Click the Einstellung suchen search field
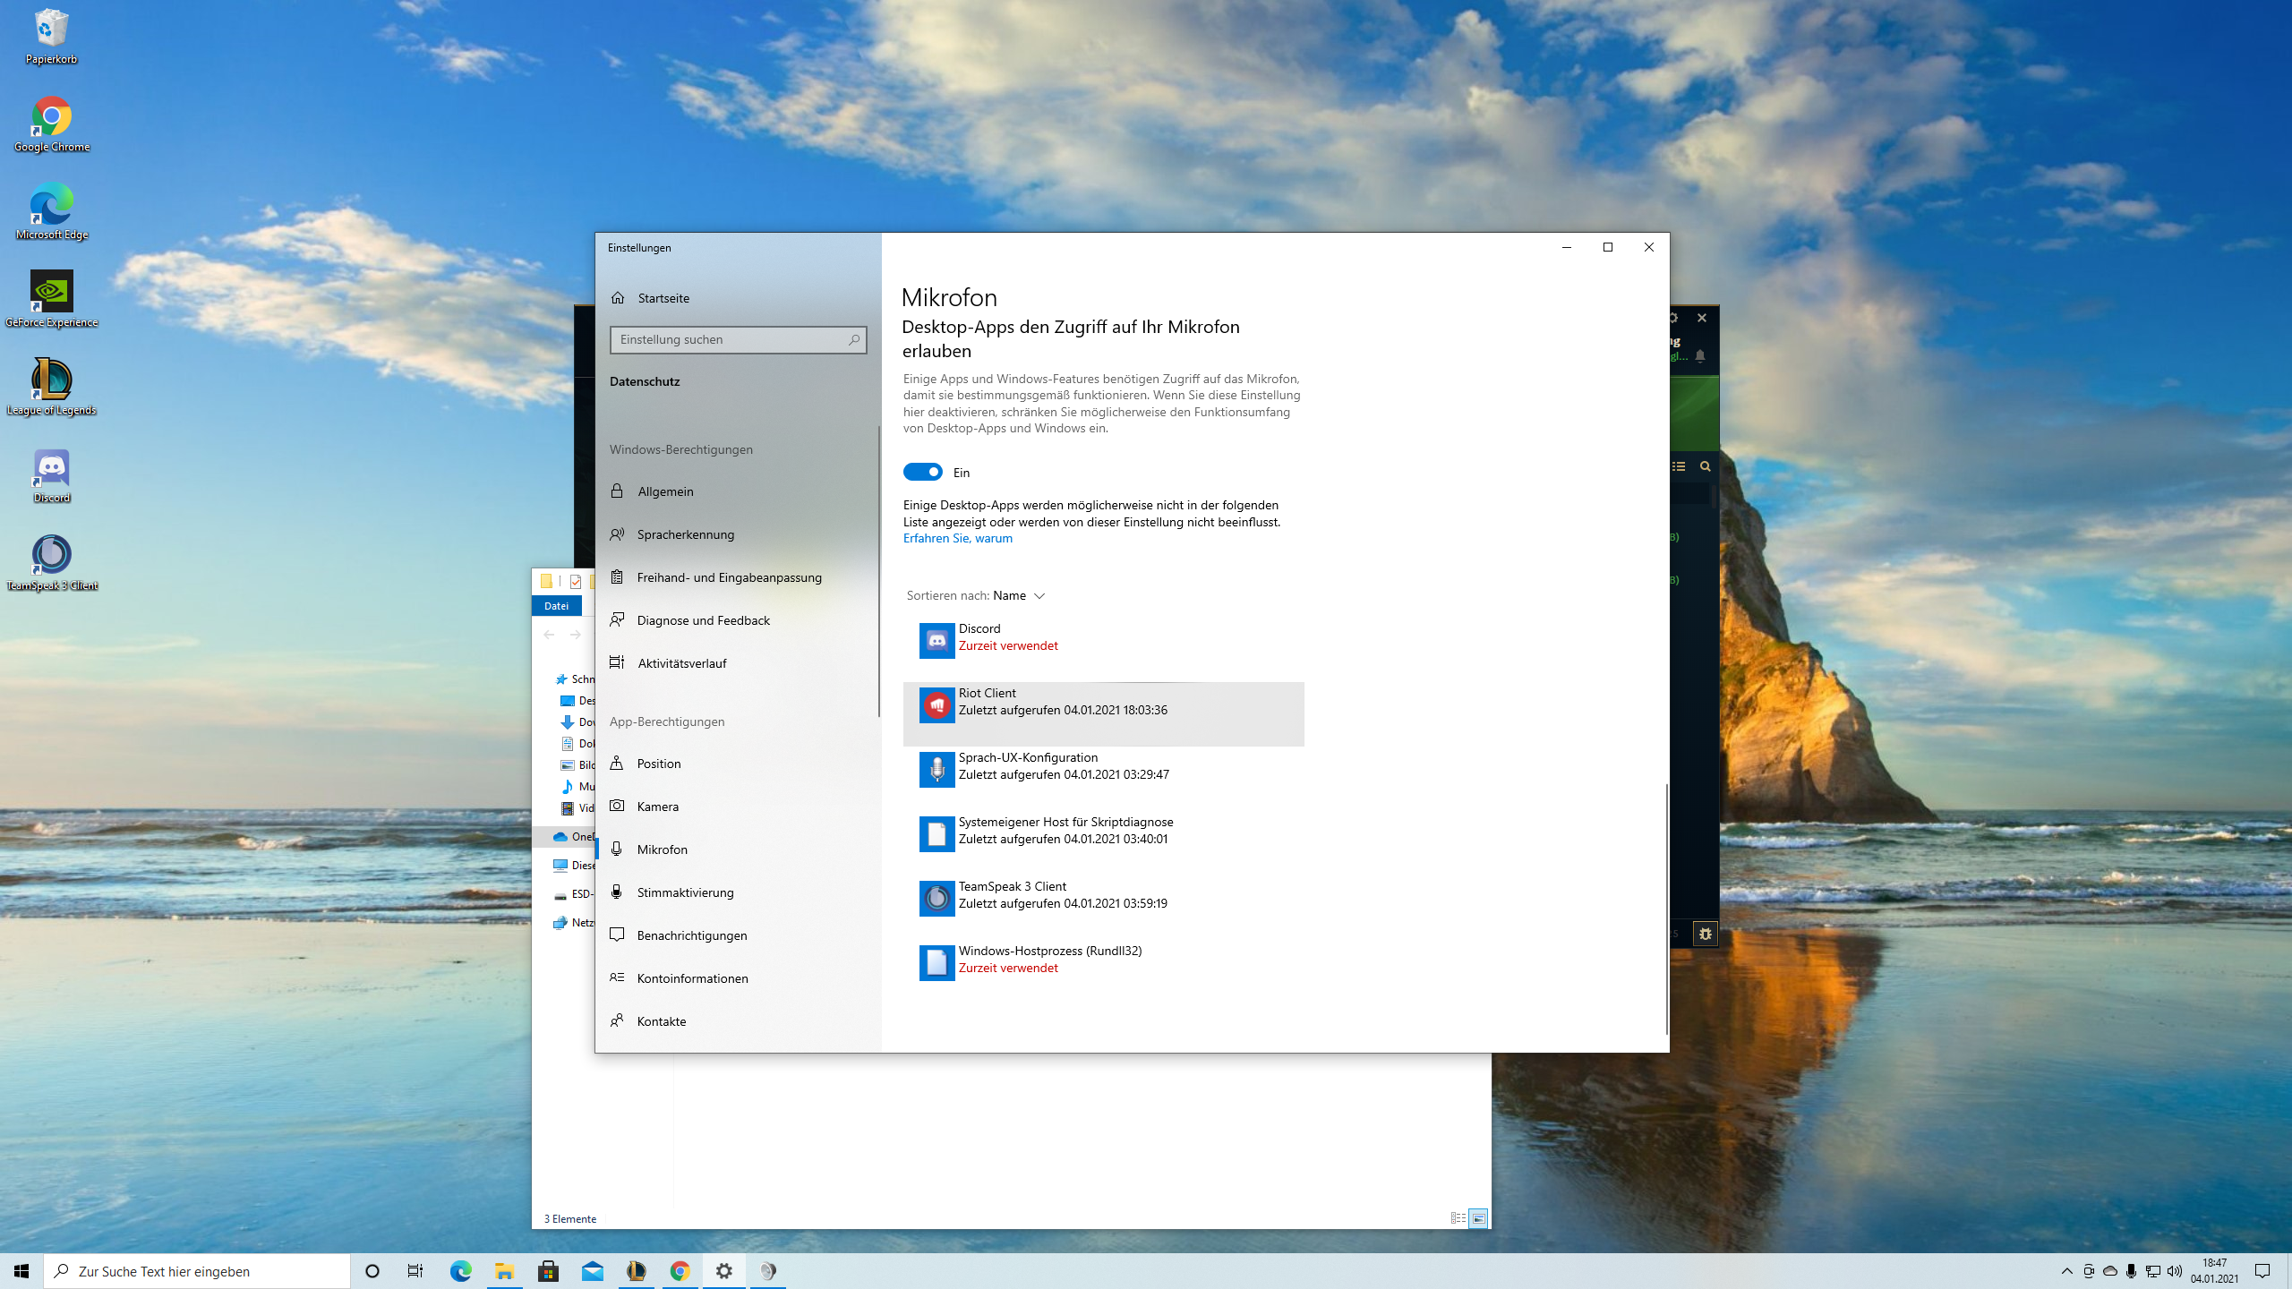This screenshot has height=1289, width=2292. pos(730,339)
